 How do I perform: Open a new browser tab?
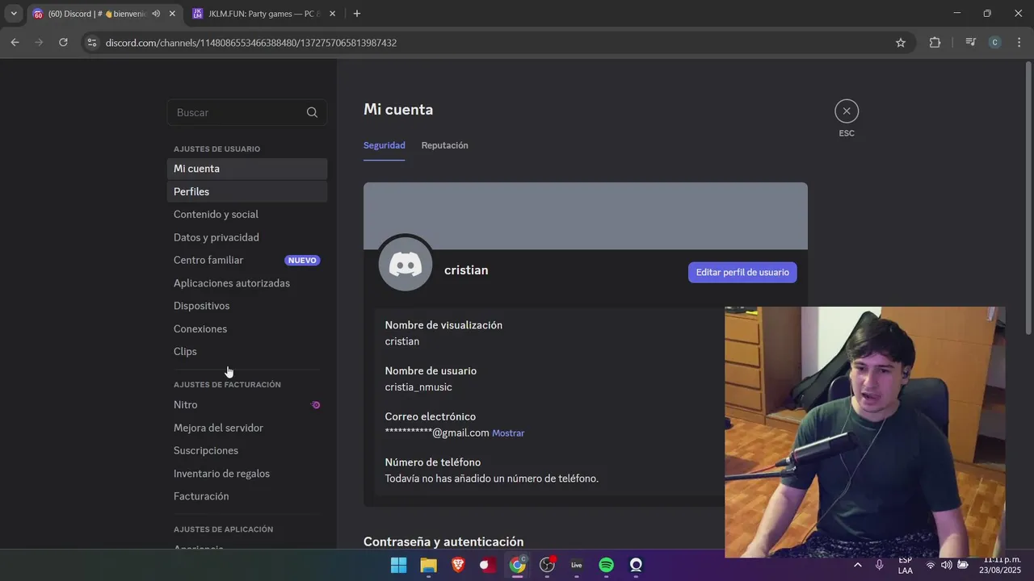tap(357, 14)
